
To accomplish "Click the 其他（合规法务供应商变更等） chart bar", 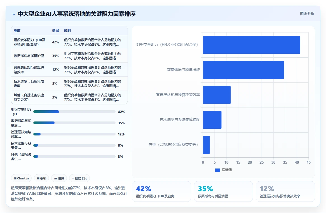I will [207, 145].
